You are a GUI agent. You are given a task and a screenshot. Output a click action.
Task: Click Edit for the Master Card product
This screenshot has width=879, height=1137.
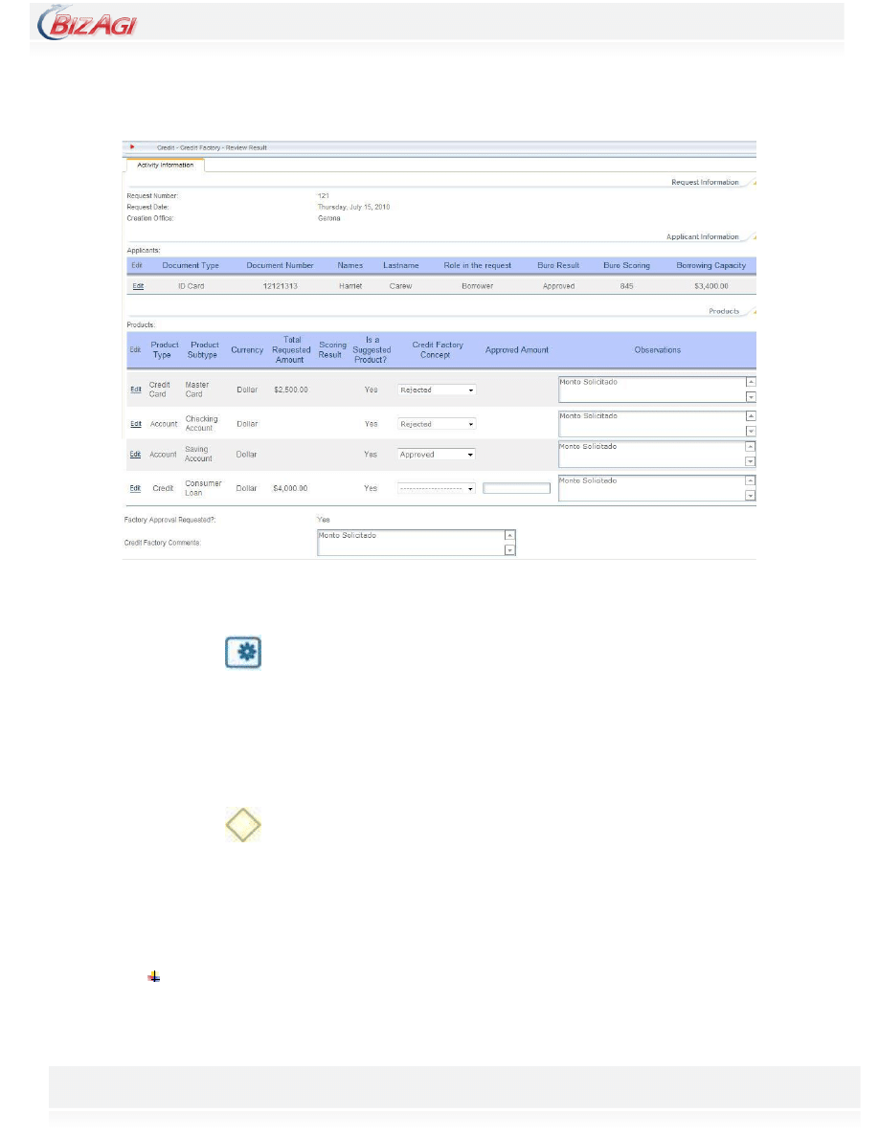(x=136, y=390)
